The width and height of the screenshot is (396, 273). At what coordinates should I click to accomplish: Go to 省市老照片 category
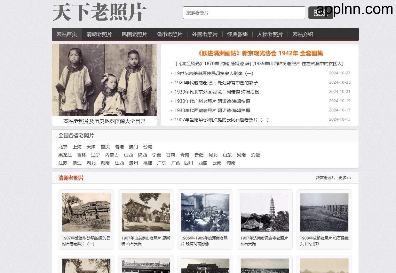[170, 34]
